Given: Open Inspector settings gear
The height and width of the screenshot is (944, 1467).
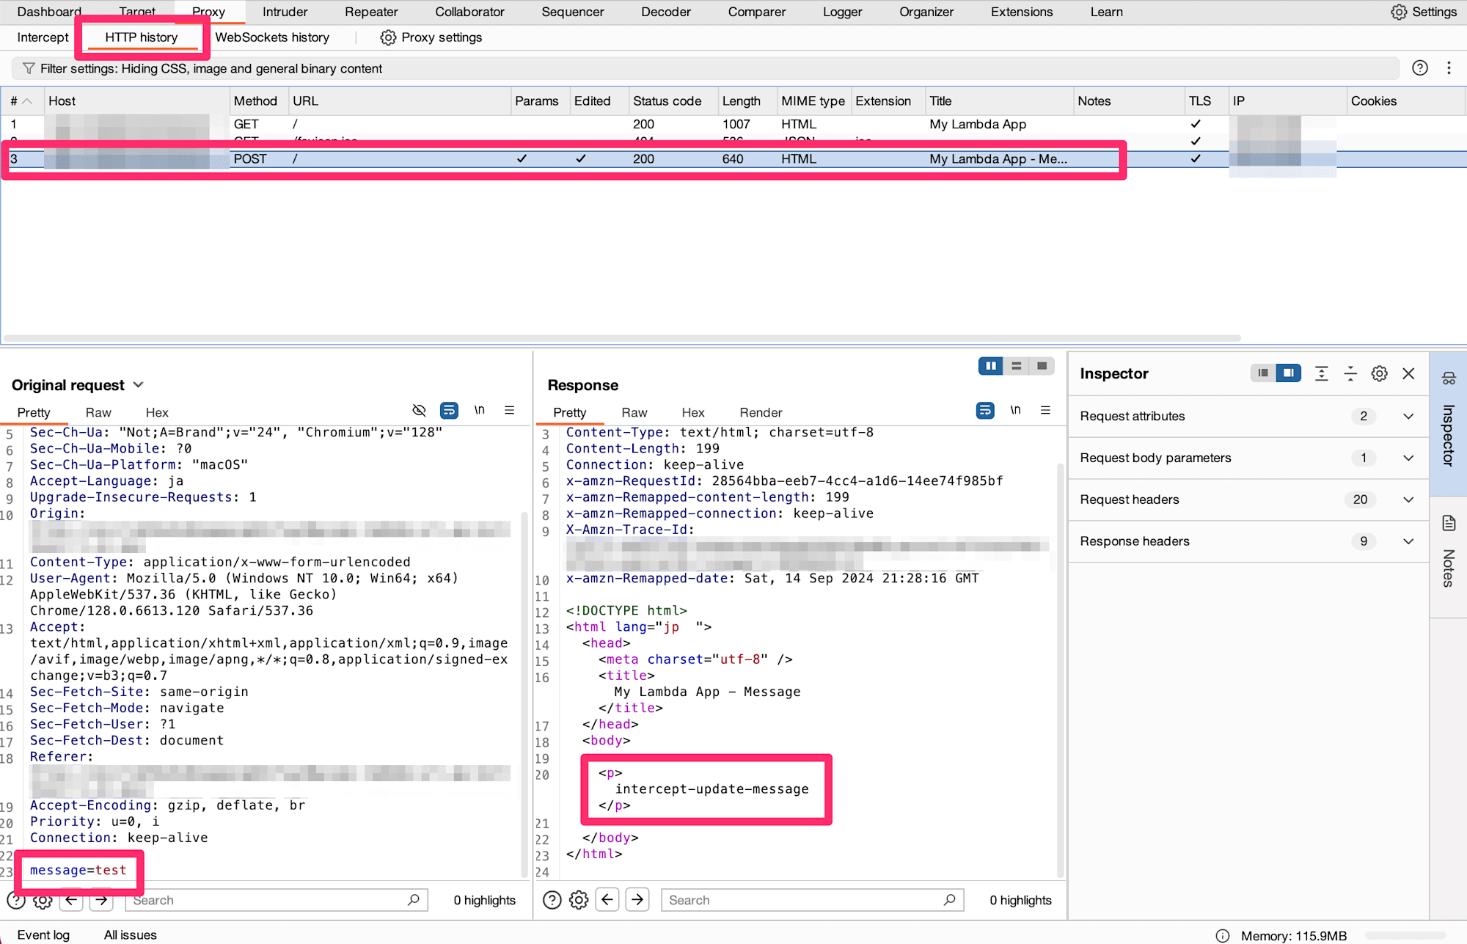Looking at the screenshot, I should (x=1379, y=373).
